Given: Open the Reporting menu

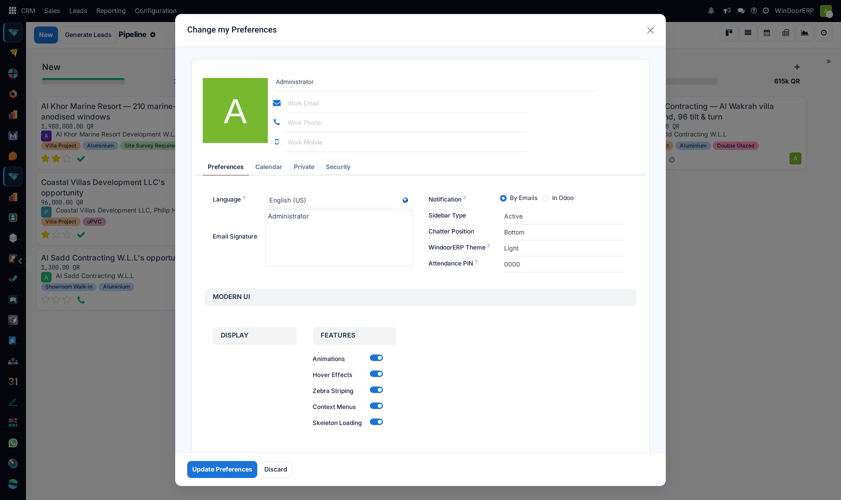Looking at the screenshot, I should click(111, 11).
